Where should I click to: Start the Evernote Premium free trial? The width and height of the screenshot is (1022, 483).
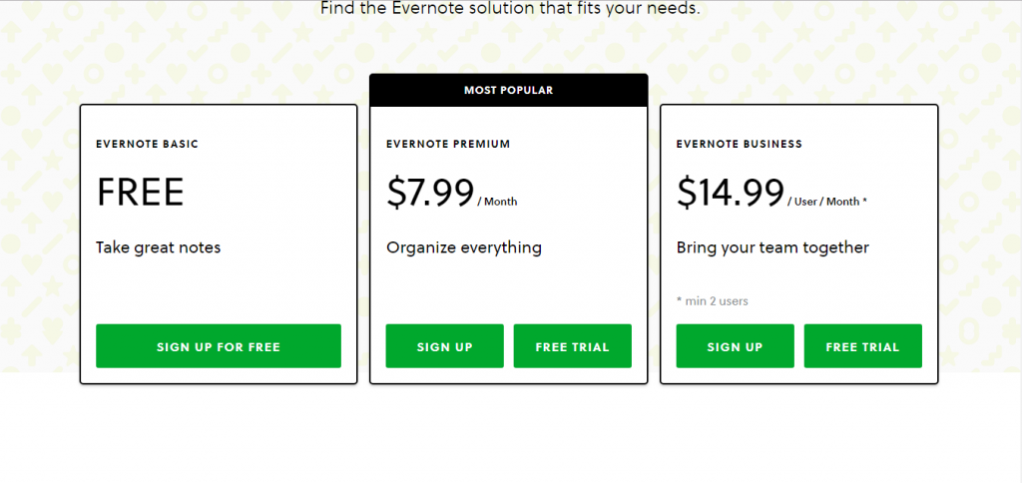(x=572, y=346)
